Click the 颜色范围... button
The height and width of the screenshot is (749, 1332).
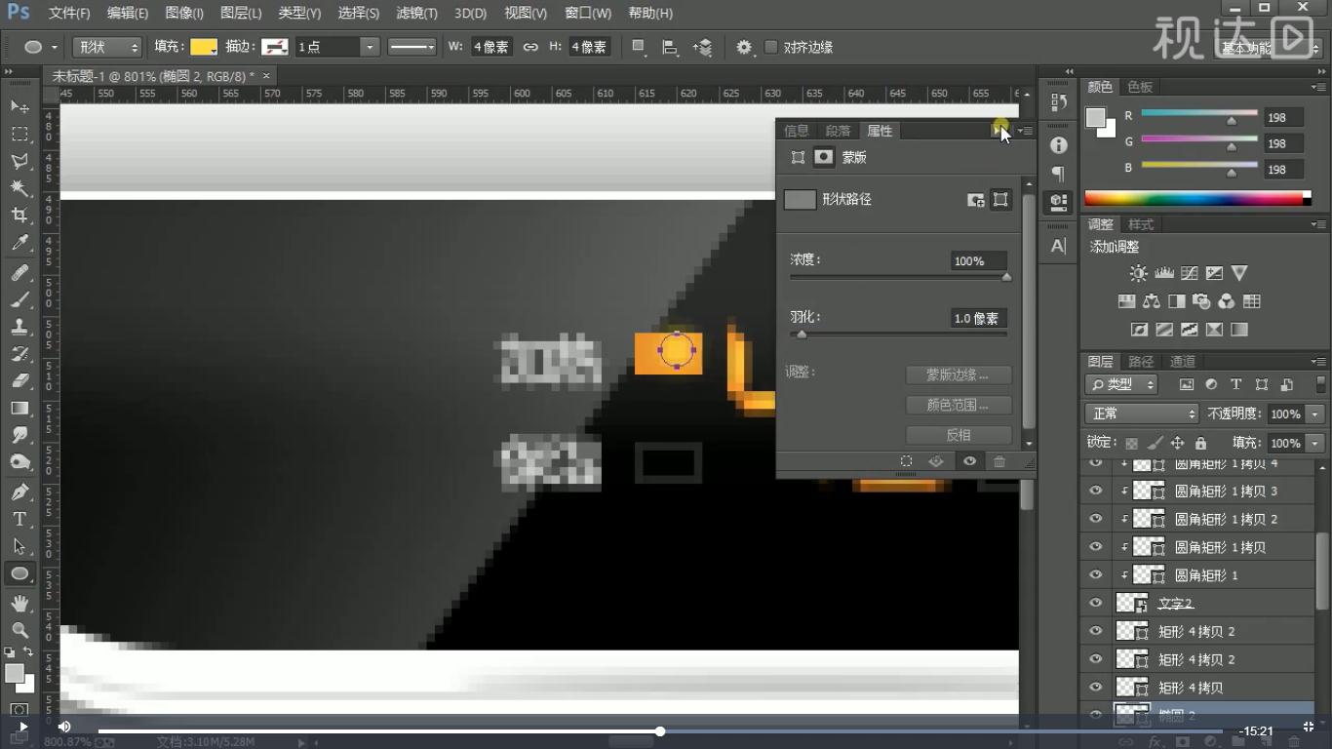[959, 405]
